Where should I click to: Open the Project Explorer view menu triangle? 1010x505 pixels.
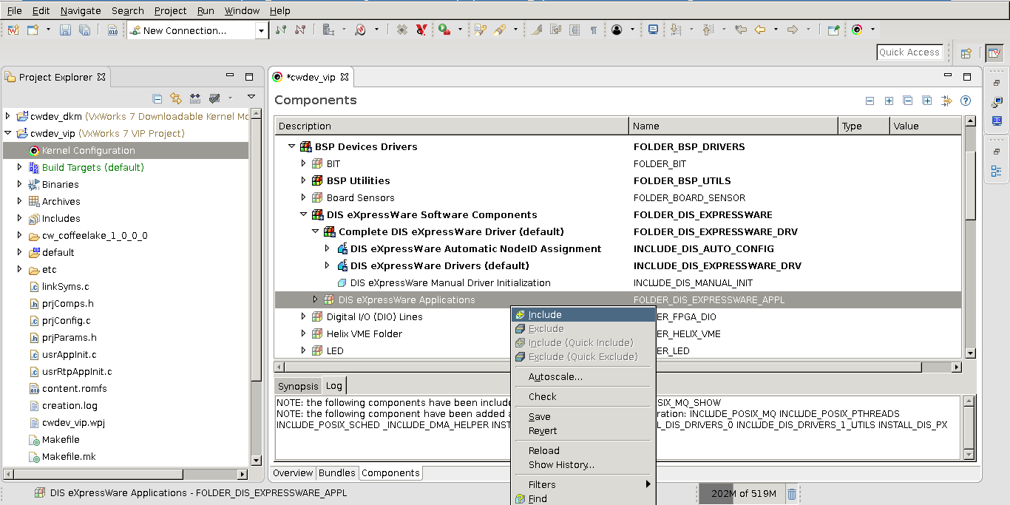tap(251, 97)
